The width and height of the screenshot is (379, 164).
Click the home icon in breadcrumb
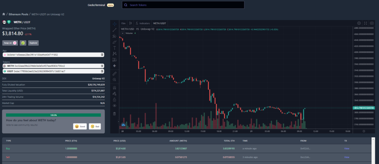[x=4, y=14]
